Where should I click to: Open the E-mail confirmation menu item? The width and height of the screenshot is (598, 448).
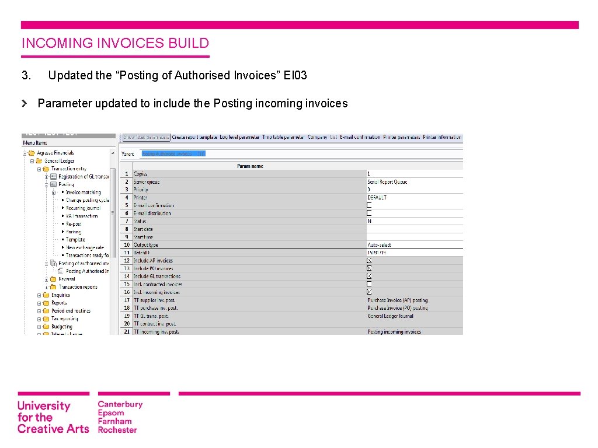pos(361,137)
